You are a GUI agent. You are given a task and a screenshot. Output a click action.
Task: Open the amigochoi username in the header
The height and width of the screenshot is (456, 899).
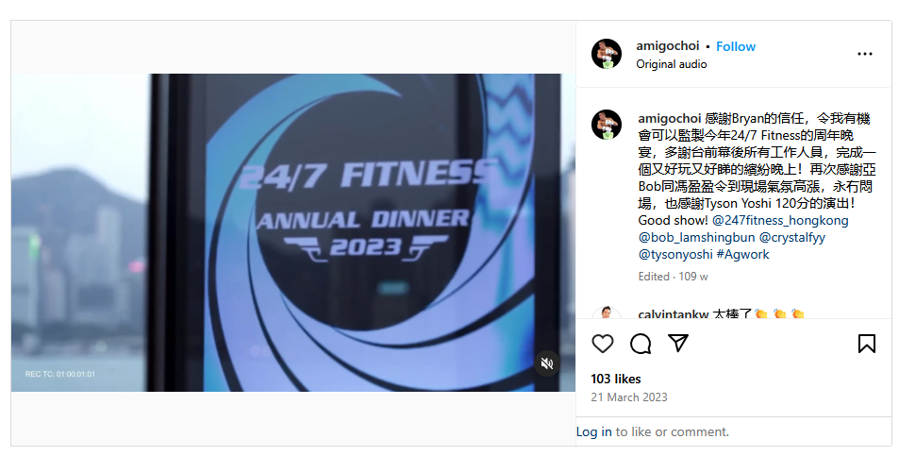pyautogui.click(x=667, y=46)
